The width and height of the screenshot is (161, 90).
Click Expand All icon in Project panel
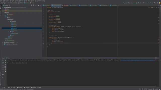34,5
